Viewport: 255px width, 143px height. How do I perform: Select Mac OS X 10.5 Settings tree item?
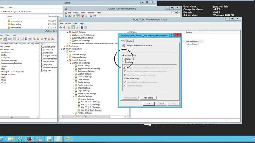tap(90, 102)
